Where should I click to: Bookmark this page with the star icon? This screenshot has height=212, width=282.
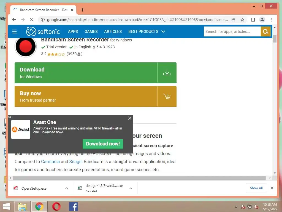pyautogui.click(x=242, y=20)
